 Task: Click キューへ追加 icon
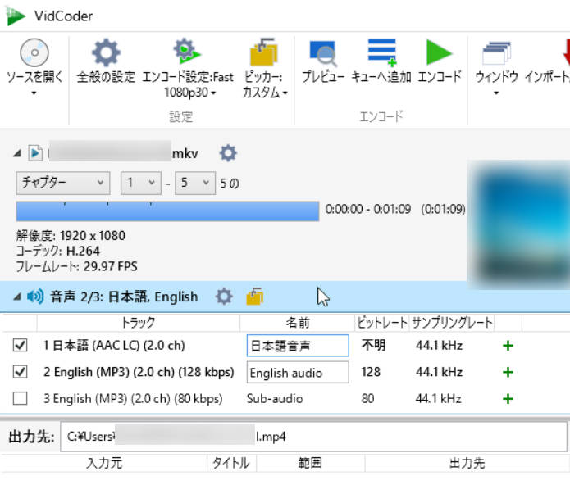pyautogui.click(x=381, y=53)
